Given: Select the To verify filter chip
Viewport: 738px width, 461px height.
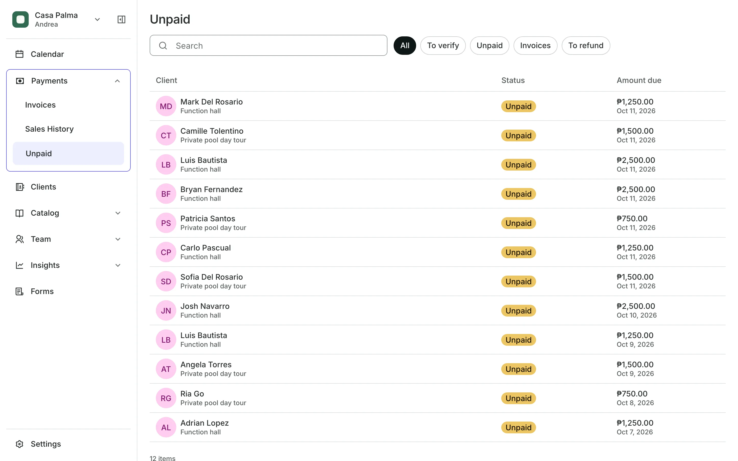Looking at the screenshot, I should pyautogui.click(x=443, y=45).
